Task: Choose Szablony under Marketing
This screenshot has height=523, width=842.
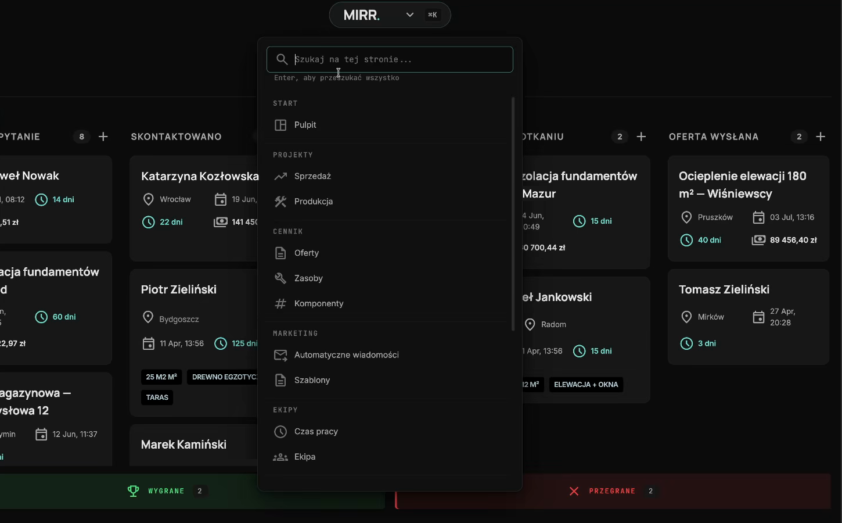Action: coord(386,380)
